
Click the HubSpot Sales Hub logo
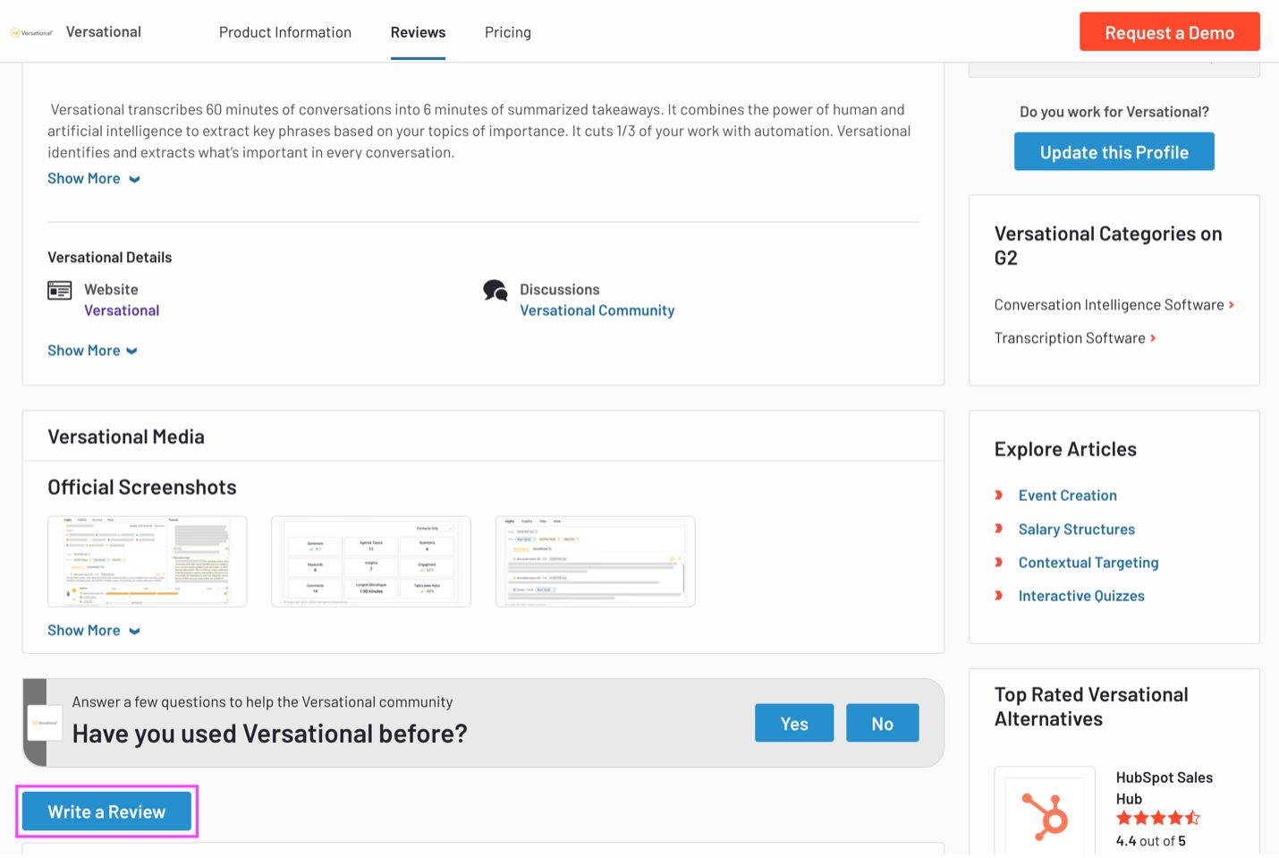(x=1045, y=816)
